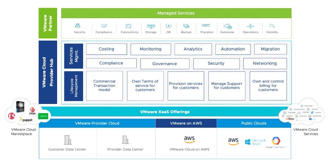Viewport: 334px width, 168px height.
Task: Click the VMware XaaS Offerings banner
Action: click(x=165, y=112)
